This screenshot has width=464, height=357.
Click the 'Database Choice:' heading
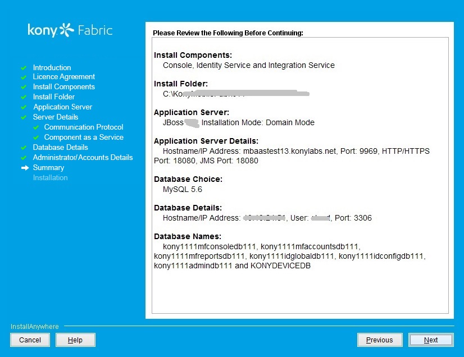tap(188, 179)
